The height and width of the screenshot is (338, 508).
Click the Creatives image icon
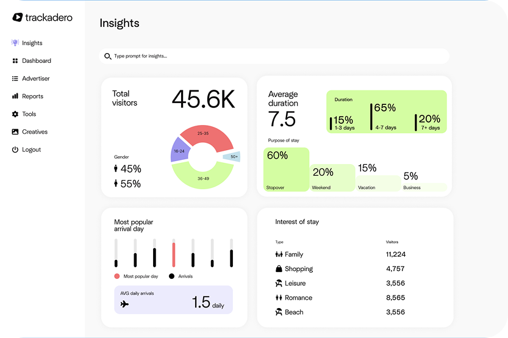(15, 132)
